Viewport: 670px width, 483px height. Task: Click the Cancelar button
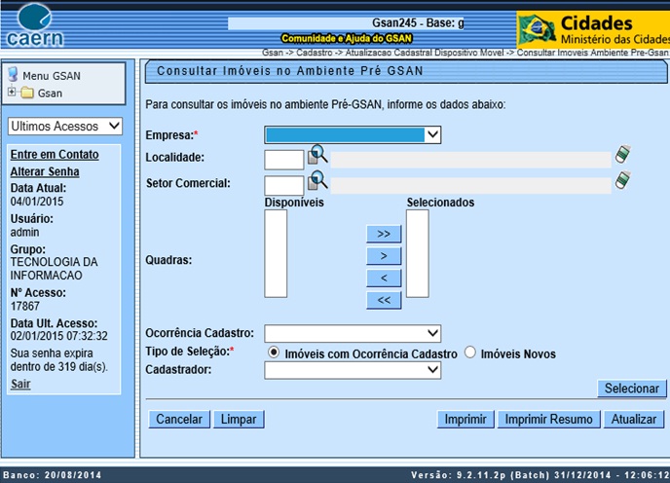coord(179,420)
